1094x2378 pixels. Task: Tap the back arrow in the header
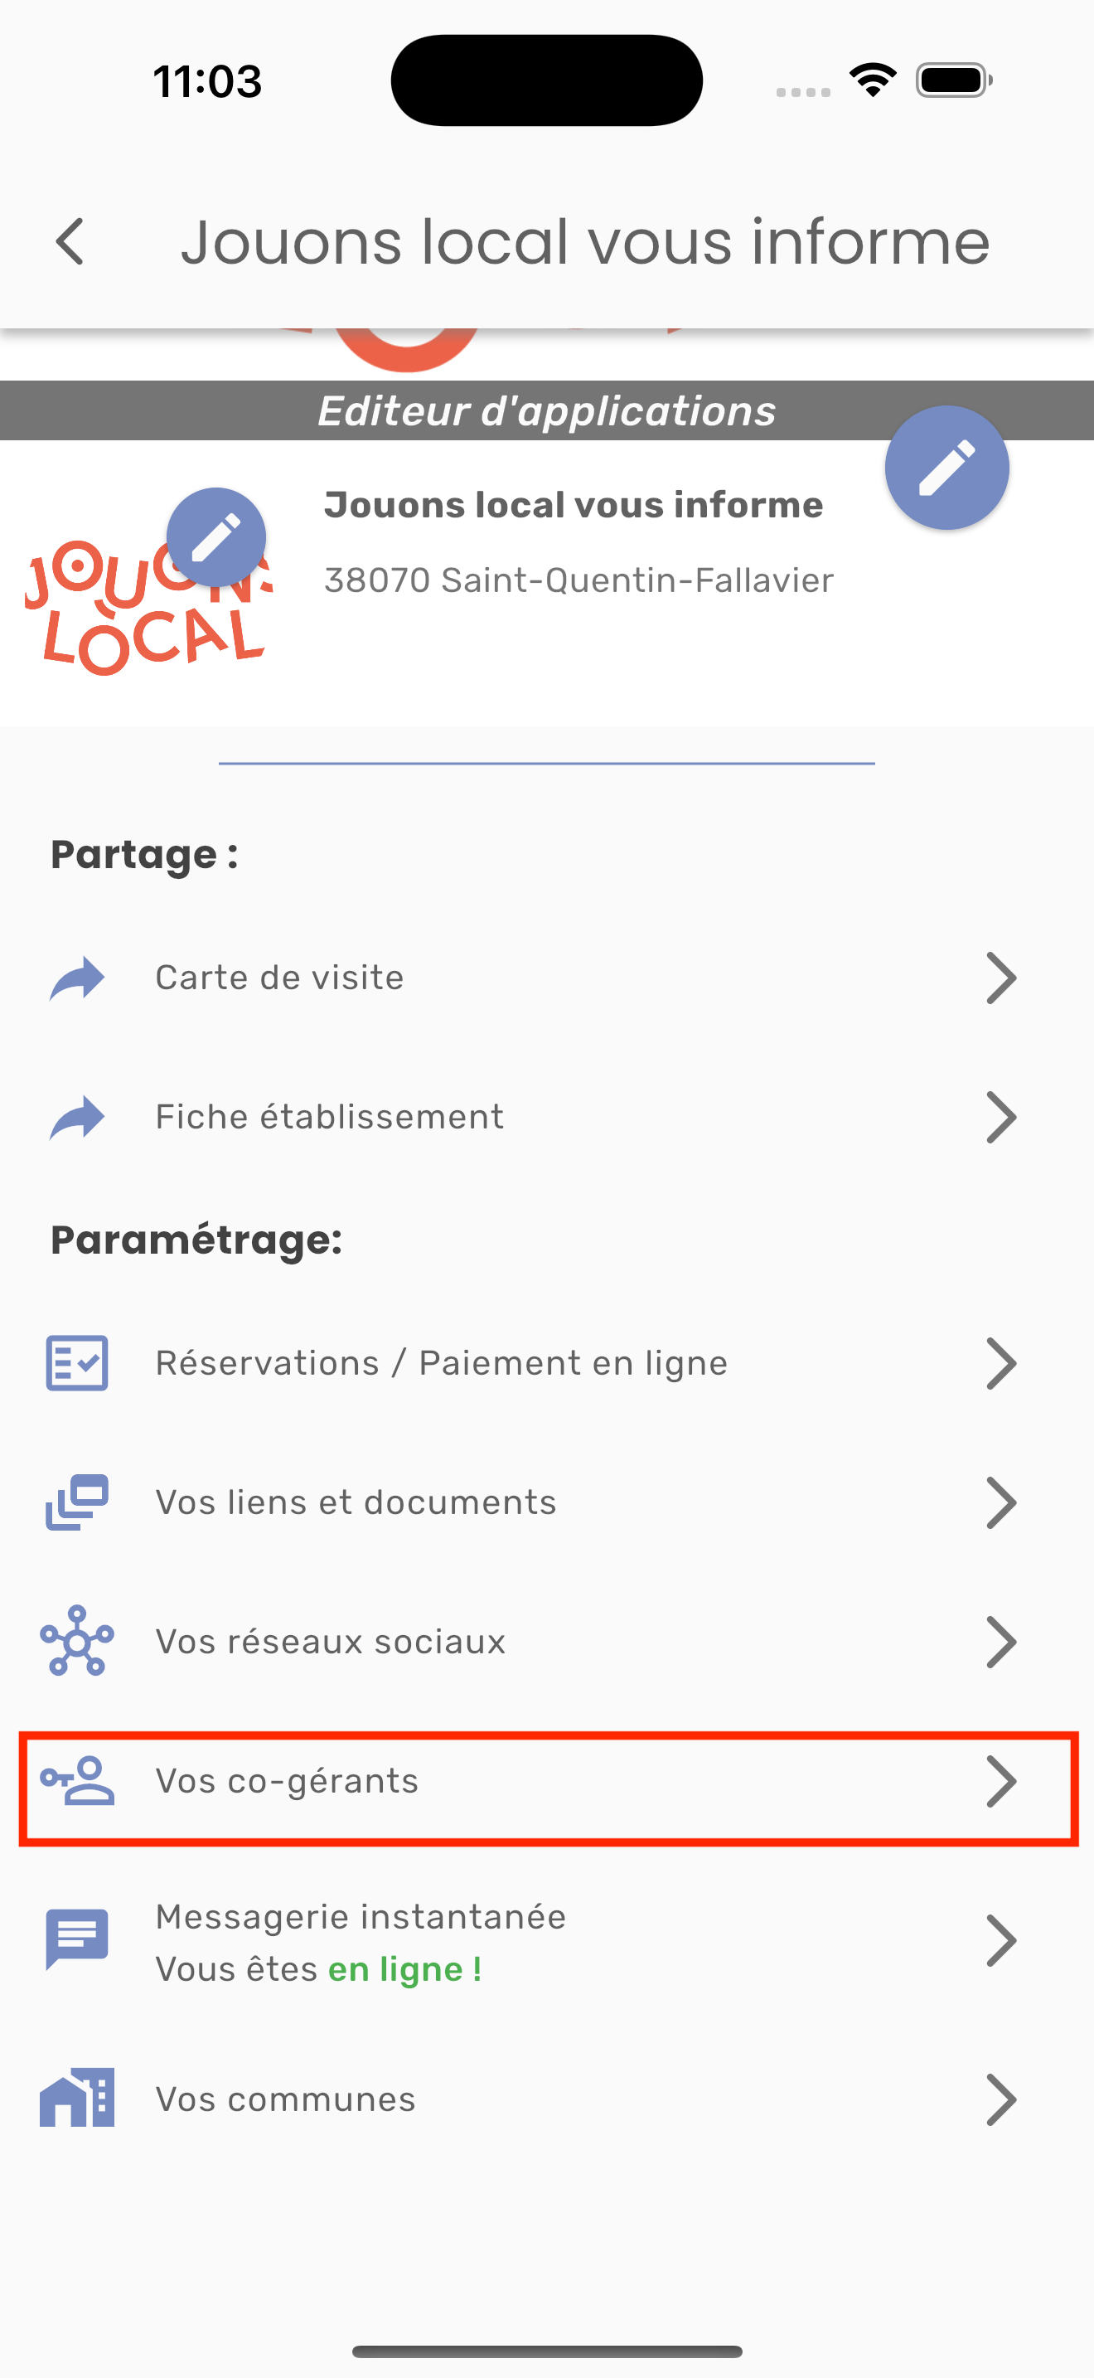click(x=70, y=242)
